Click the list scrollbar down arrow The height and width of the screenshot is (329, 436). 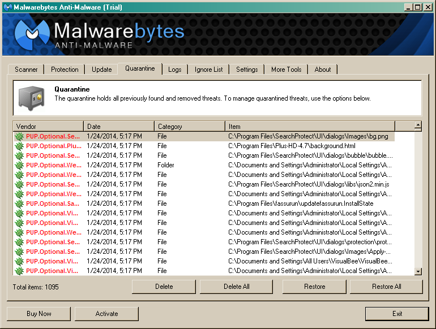[x=418, y=271]
